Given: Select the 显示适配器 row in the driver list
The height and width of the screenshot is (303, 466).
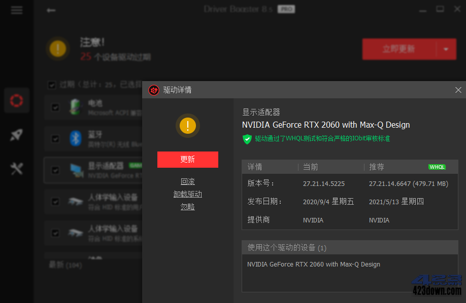Looking at the screenshot, I should [93, 170].
